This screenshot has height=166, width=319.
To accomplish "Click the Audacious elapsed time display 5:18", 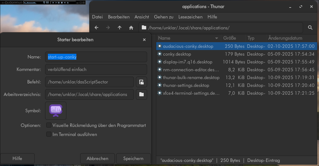I will (x=46, y=3).
